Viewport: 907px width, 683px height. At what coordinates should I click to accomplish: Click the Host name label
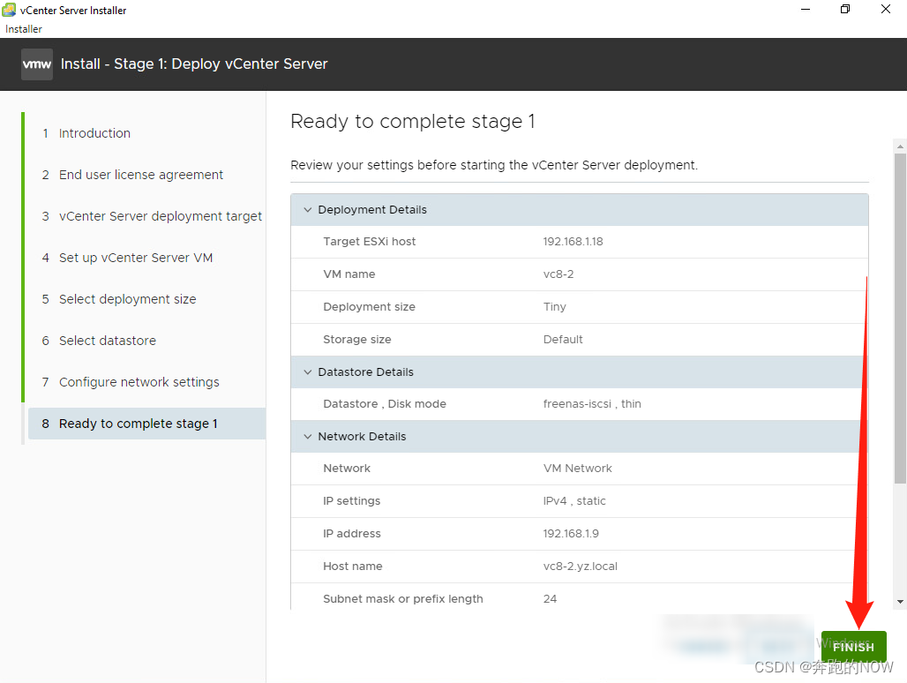(352, 567)
